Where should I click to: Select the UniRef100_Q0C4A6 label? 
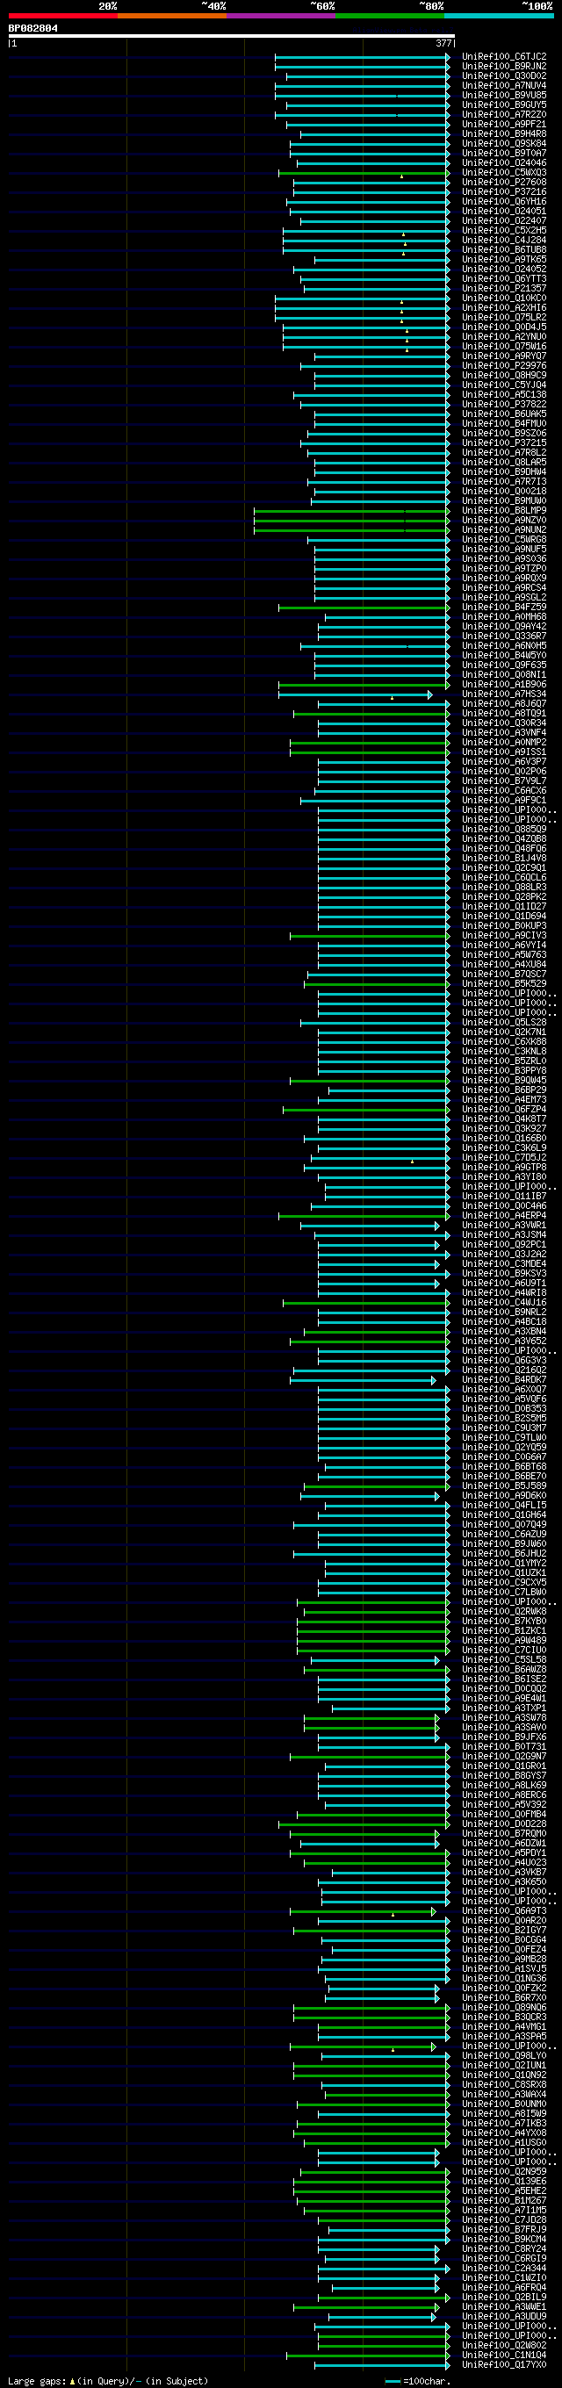505,1206
